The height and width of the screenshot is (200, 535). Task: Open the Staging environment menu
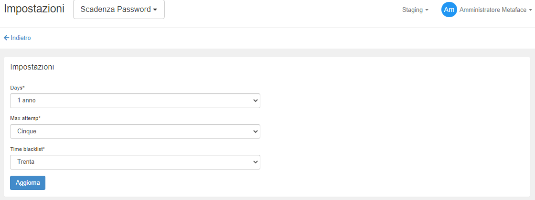413,10
